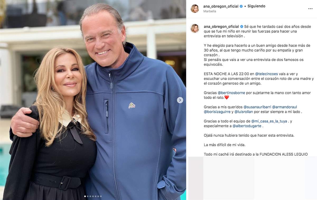Open comment avatar next to the caption
Screen dimensions: 317x200
click(195, 28)
